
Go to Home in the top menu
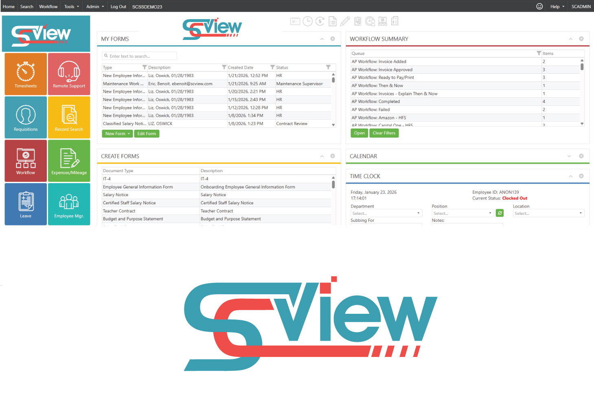point(9,7)
